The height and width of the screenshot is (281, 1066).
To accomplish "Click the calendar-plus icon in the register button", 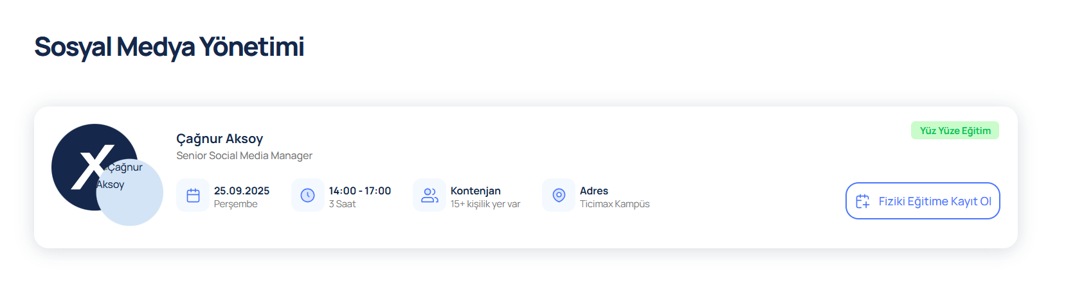I will coord(863,201).
